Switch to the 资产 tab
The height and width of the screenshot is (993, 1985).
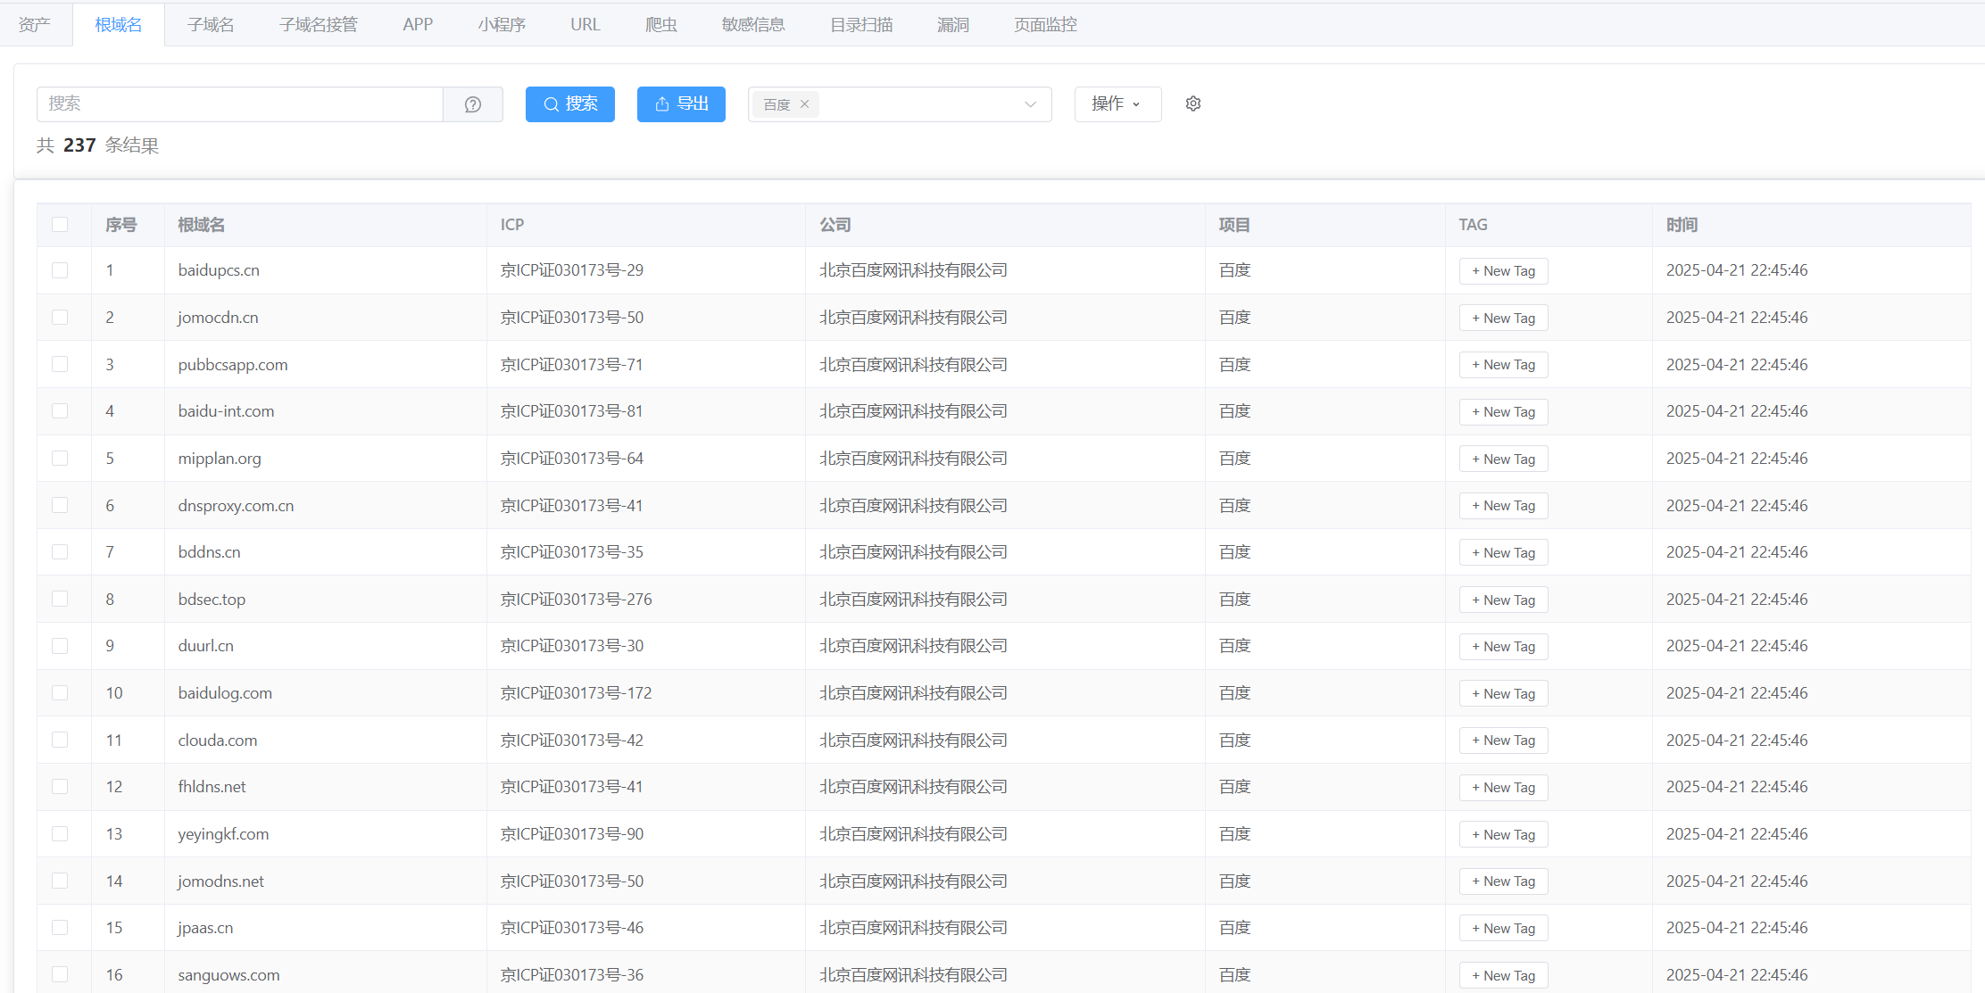pos(35,24)
